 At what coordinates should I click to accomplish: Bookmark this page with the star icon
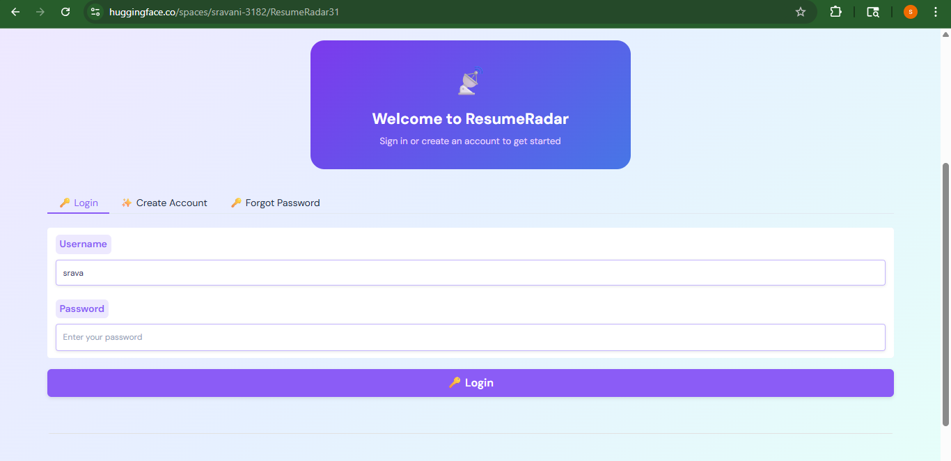click(800, 11)
